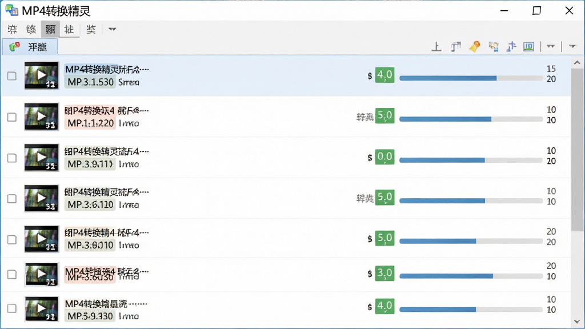
Task: Play the video thumbnail in the MP.1:1:220 row
Action: pyautogui.click(x=41, y=117)
